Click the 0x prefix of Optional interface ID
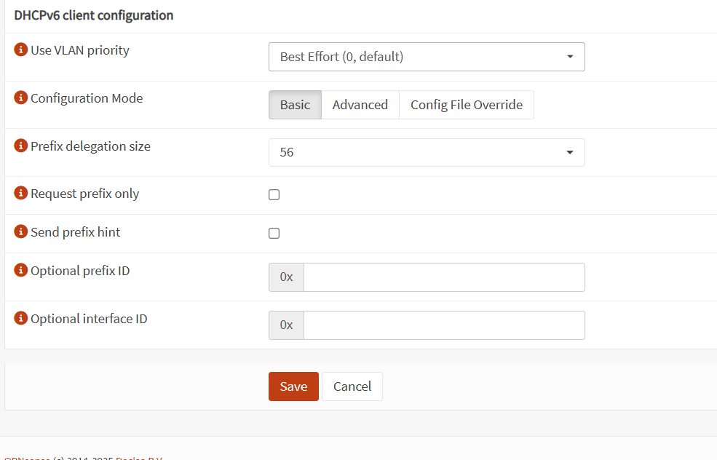This screenshot has width=717, height=460. pyautogui.click(x=286, y=325)
